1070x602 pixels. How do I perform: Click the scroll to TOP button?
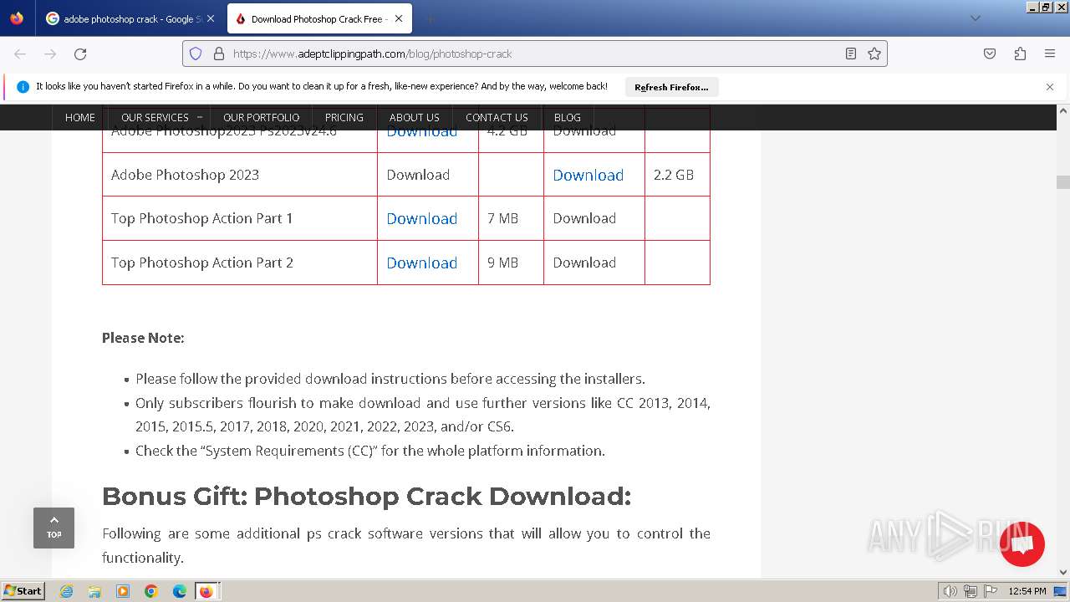point(53,528)
